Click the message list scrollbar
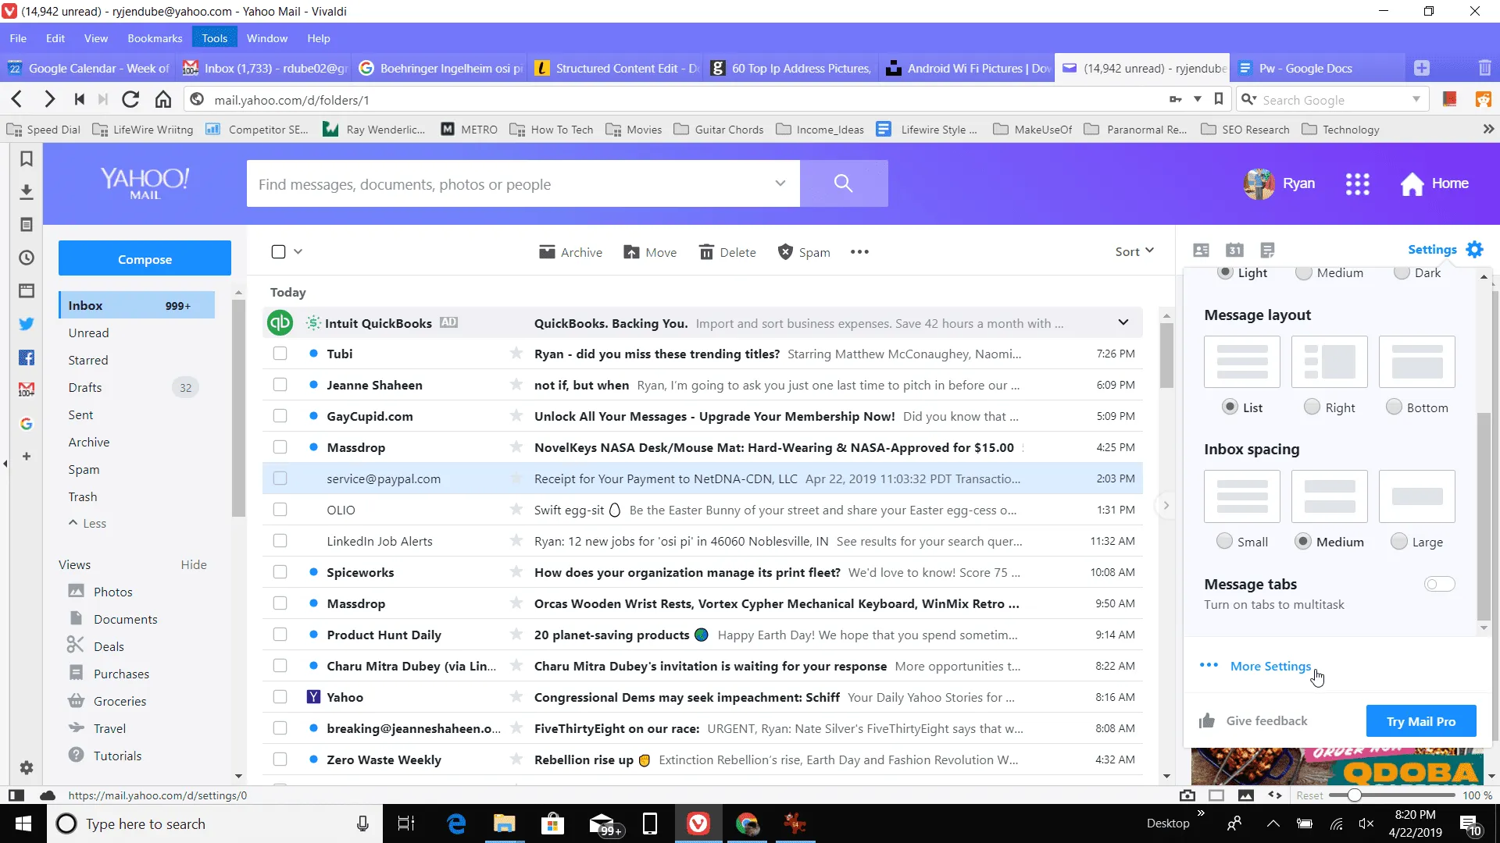 (1166, 355)
